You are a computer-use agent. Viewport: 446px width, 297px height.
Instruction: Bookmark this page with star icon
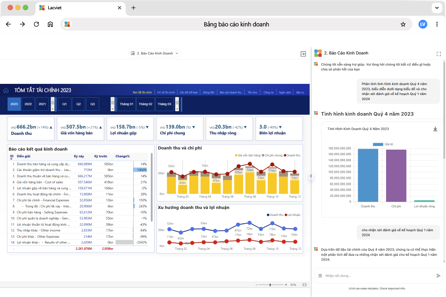pyautogui.click(x=403, y=24)
